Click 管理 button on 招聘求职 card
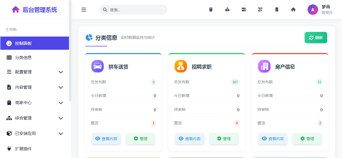342x158 pixels. [224, 139]
